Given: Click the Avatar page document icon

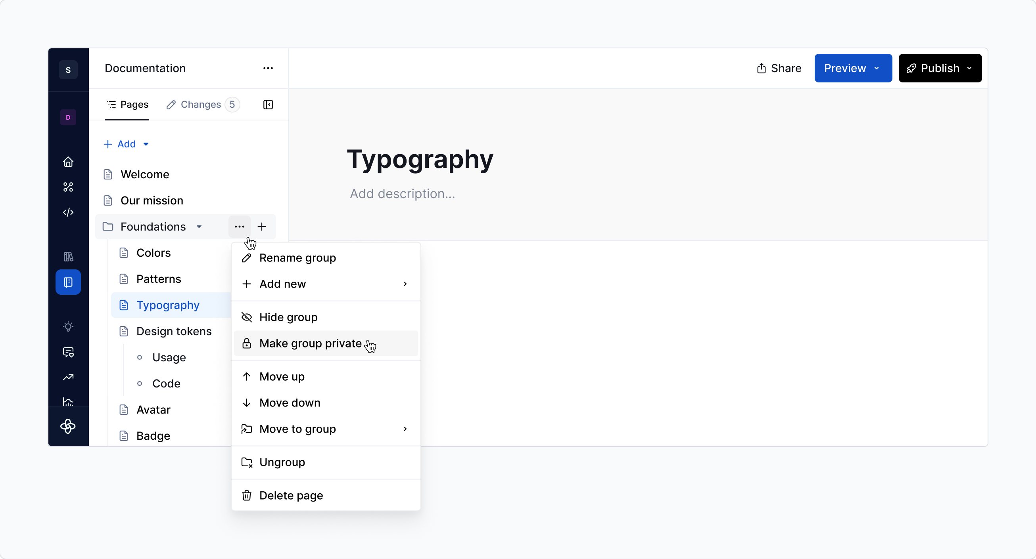Looking at the screenshot, I should [124, 410].
